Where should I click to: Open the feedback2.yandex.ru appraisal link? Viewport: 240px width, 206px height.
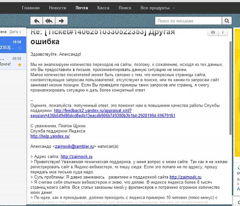coord(103,113)
